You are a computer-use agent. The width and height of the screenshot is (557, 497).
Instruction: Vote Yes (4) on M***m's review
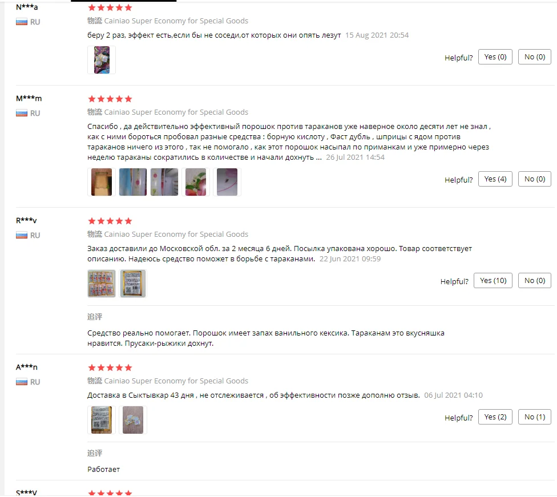coord(495,179)
